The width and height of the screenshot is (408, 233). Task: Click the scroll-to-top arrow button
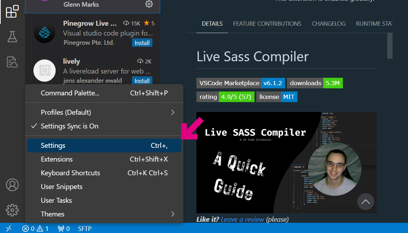pos(366,202)
